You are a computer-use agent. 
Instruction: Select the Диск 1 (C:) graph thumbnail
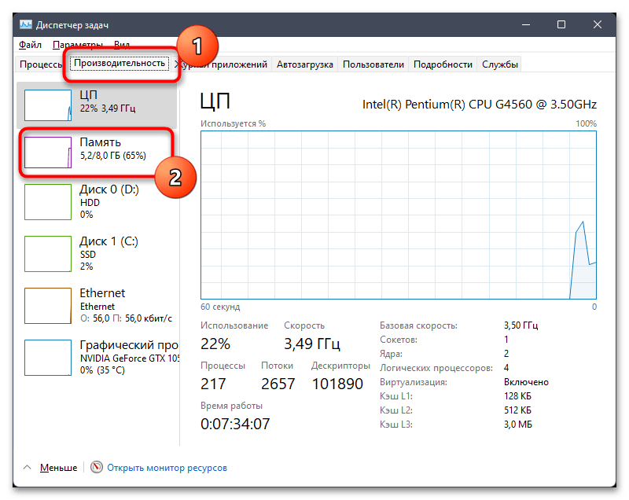tap(48, 254)
